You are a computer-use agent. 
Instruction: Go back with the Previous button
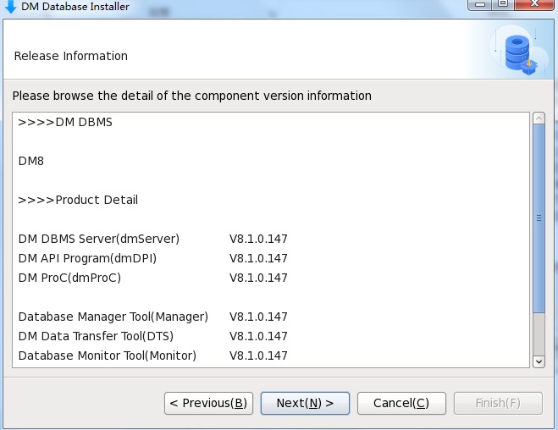[x=208, y=403]
